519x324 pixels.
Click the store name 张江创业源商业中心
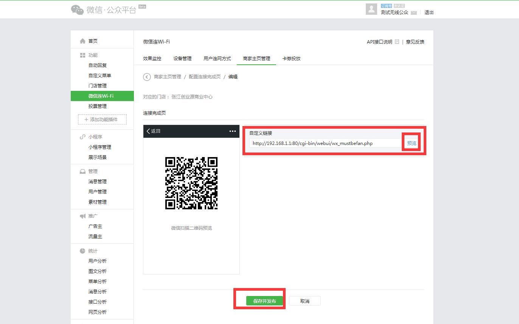(192, 97)
